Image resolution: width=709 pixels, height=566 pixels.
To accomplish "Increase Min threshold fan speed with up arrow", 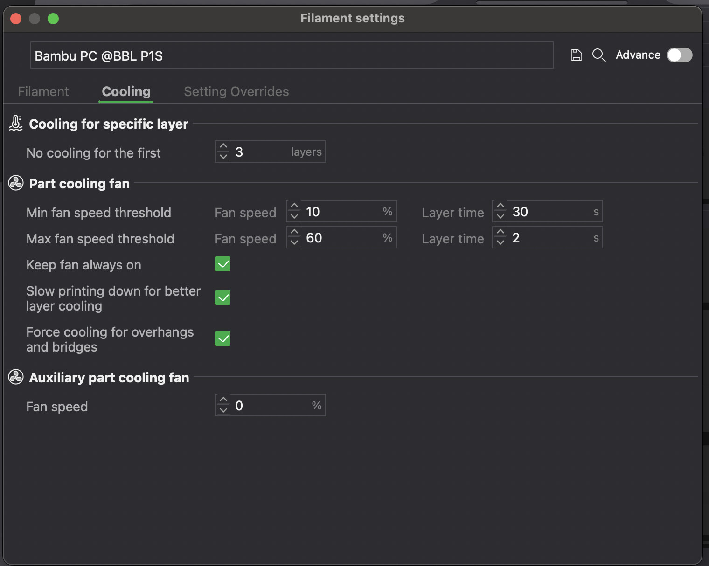I will pos(294,206).
